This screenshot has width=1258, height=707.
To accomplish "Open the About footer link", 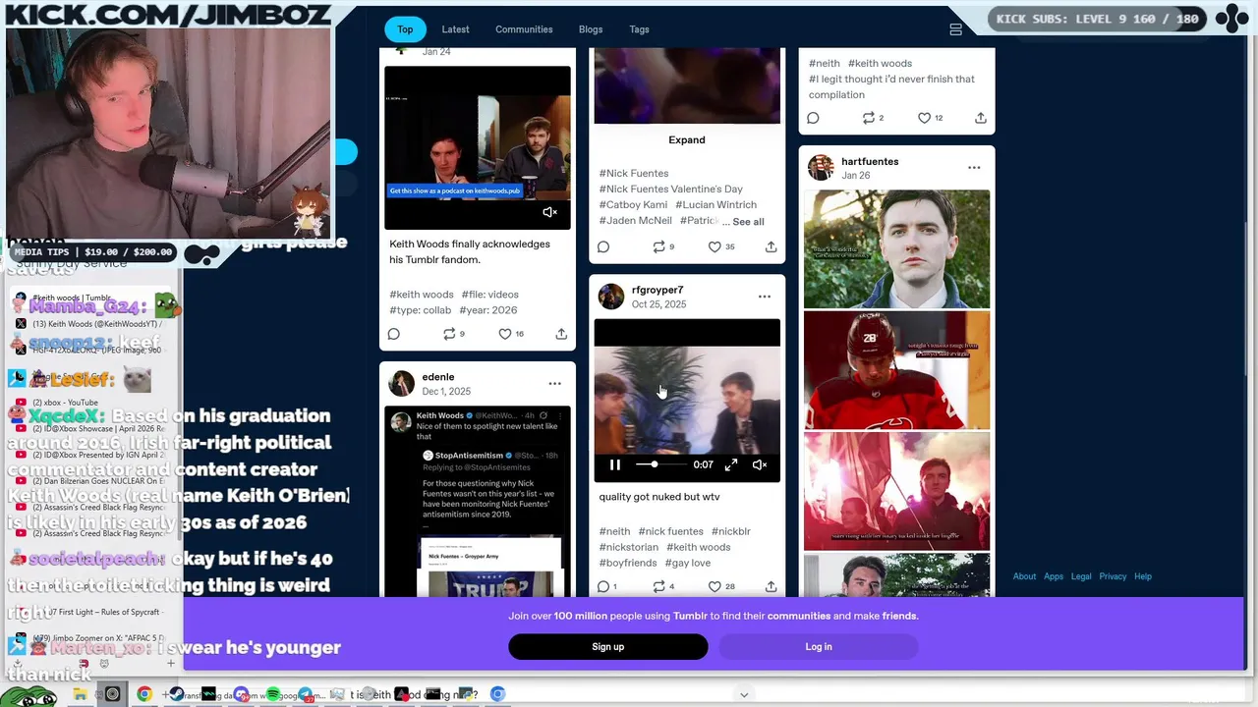I will point(1024,576).
